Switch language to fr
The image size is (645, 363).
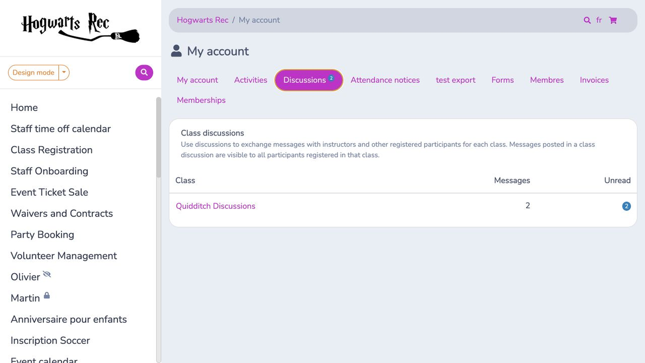pos(599,20)
